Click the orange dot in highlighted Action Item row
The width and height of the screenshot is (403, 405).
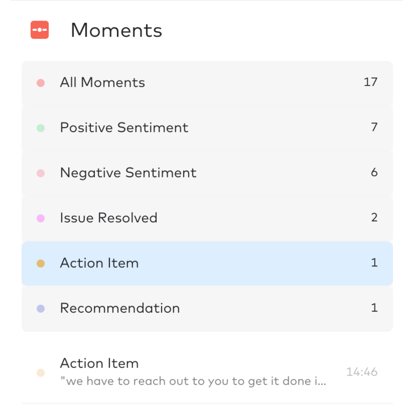pos(41,263)
